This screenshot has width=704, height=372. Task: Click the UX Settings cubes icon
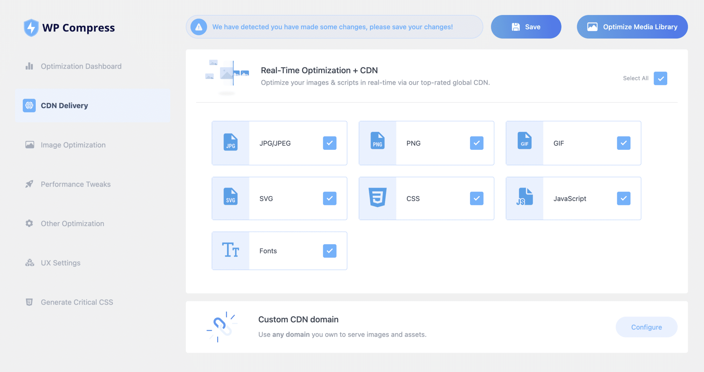[30, 263]
